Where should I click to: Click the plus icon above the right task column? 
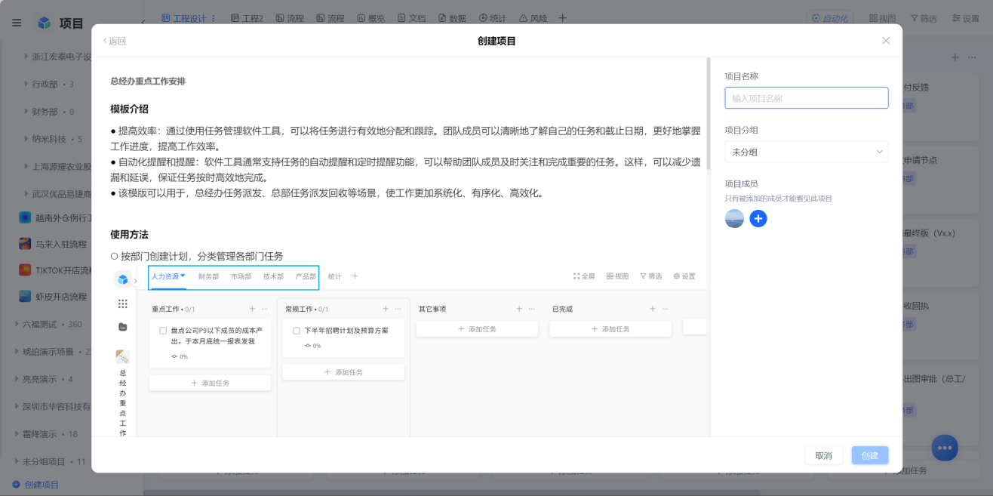pyautogui.click(x=955, y=57)
